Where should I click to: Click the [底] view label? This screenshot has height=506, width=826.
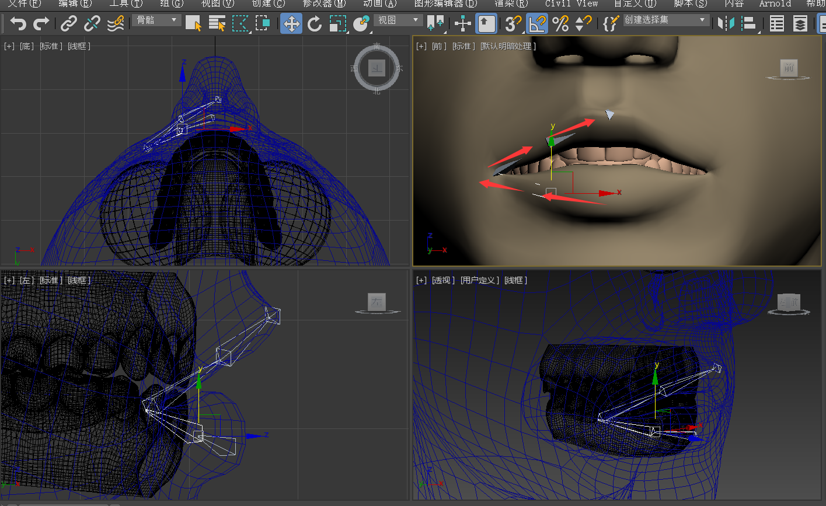click(x=27, y=46)
